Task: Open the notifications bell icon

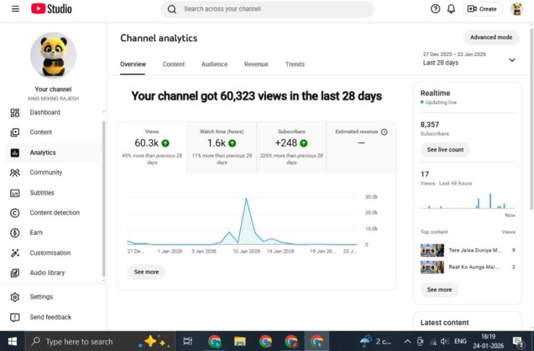Action: click(x=451, y=9)
